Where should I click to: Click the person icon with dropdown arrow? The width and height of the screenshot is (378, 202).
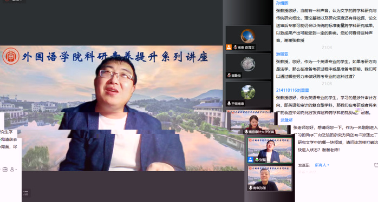point(13,169)
